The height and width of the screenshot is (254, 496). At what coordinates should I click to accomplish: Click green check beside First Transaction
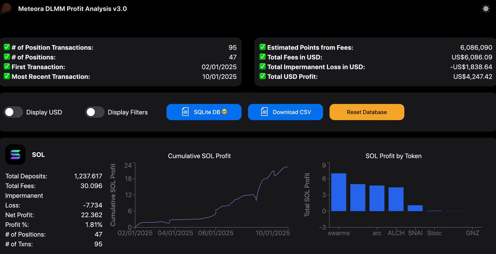coord(7,67)
